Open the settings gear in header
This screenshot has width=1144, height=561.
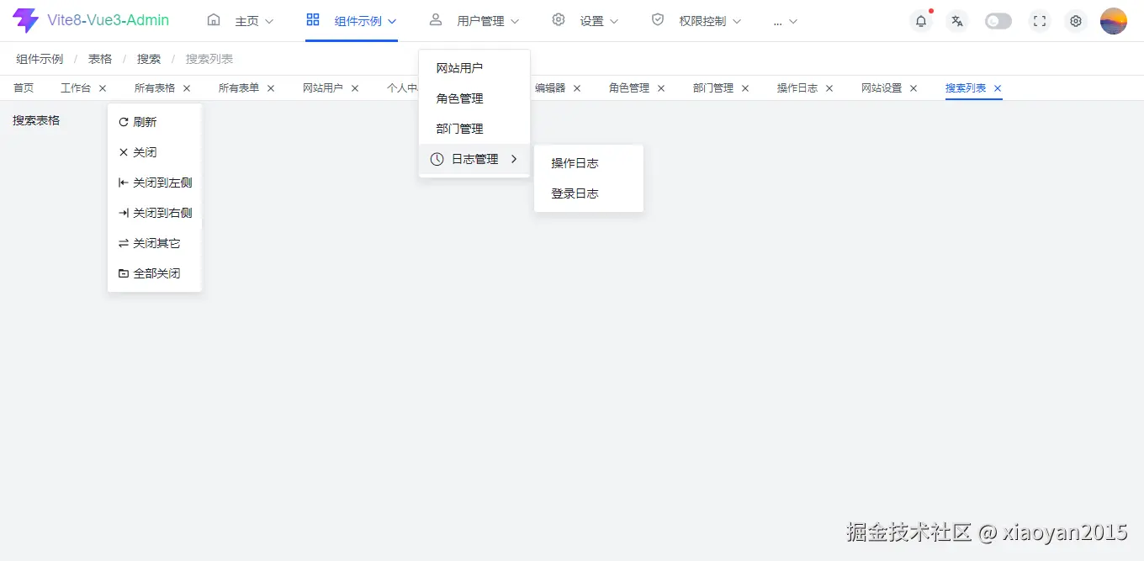point(1075,21)
